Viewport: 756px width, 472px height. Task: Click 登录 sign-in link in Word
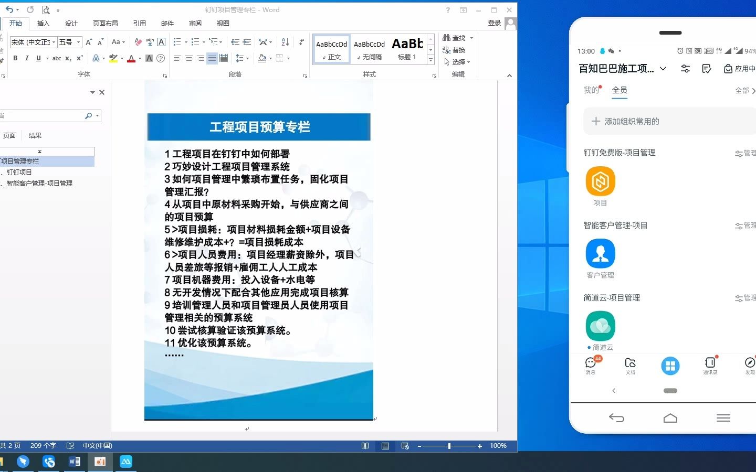tap(495, 23)
